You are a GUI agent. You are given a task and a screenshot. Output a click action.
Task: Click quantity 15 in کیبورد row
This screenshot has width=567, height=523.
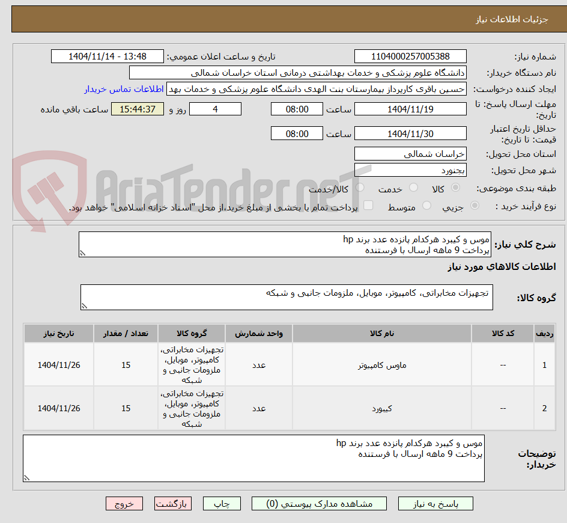[126, 408]
